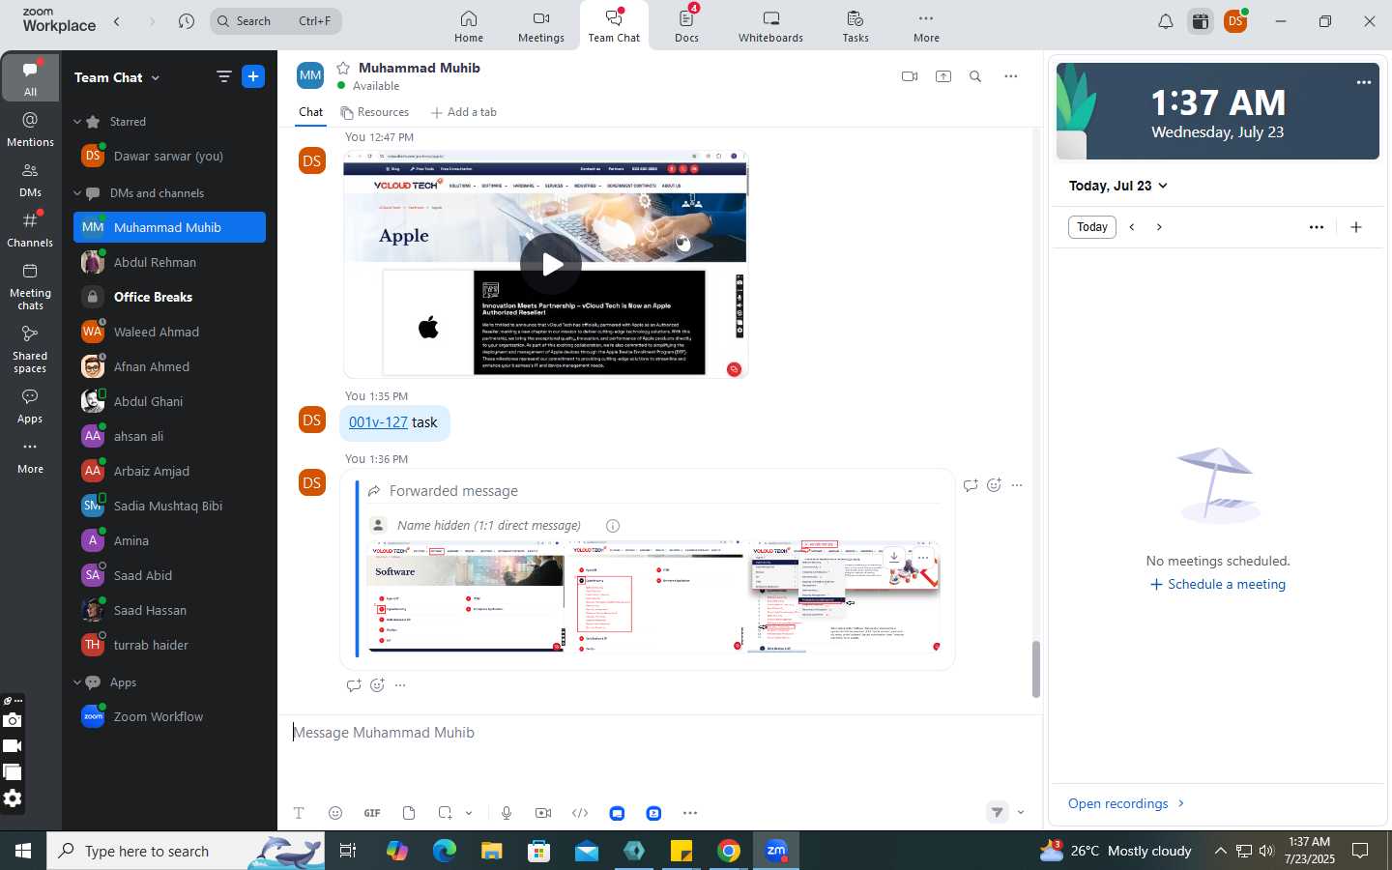The width and height of the screenshot is (1392, 870).
Task: Filter chats with the filter icon
Action: (x=223, y=77)
